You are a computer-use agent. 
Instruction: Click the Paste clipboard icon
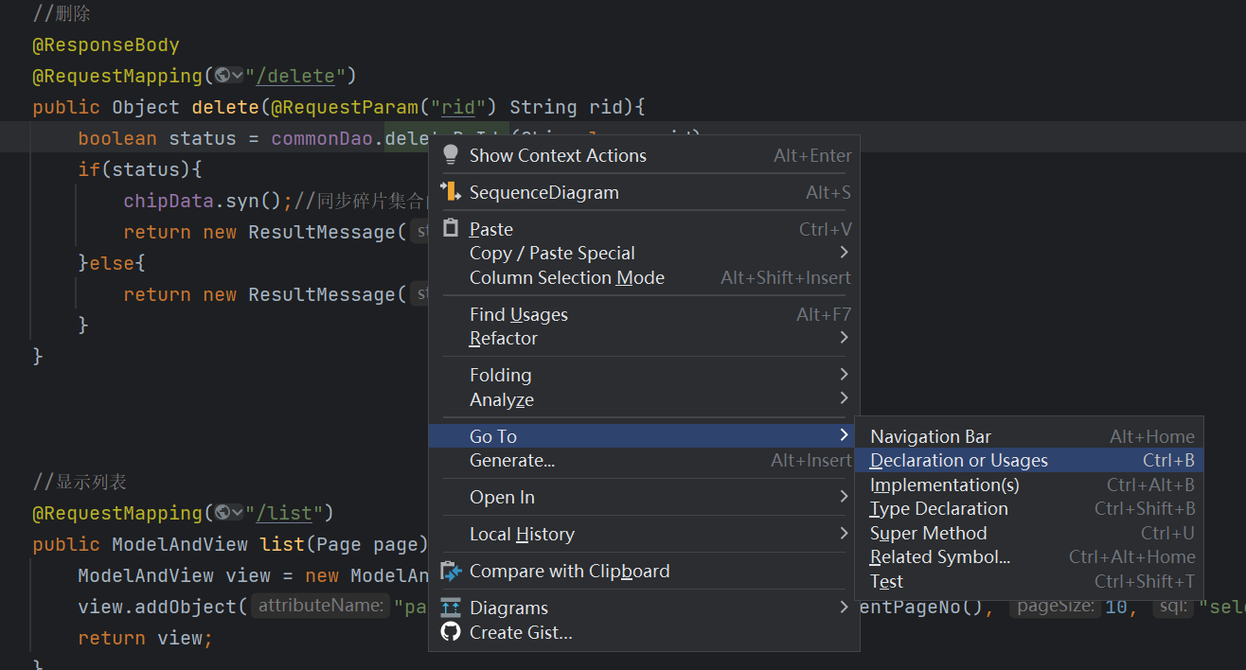[451, 229]
